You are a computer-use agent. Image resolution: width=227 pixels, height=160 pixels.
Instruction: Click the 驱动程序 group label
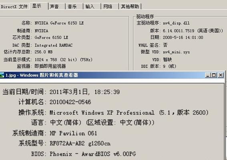click(145, 16)
